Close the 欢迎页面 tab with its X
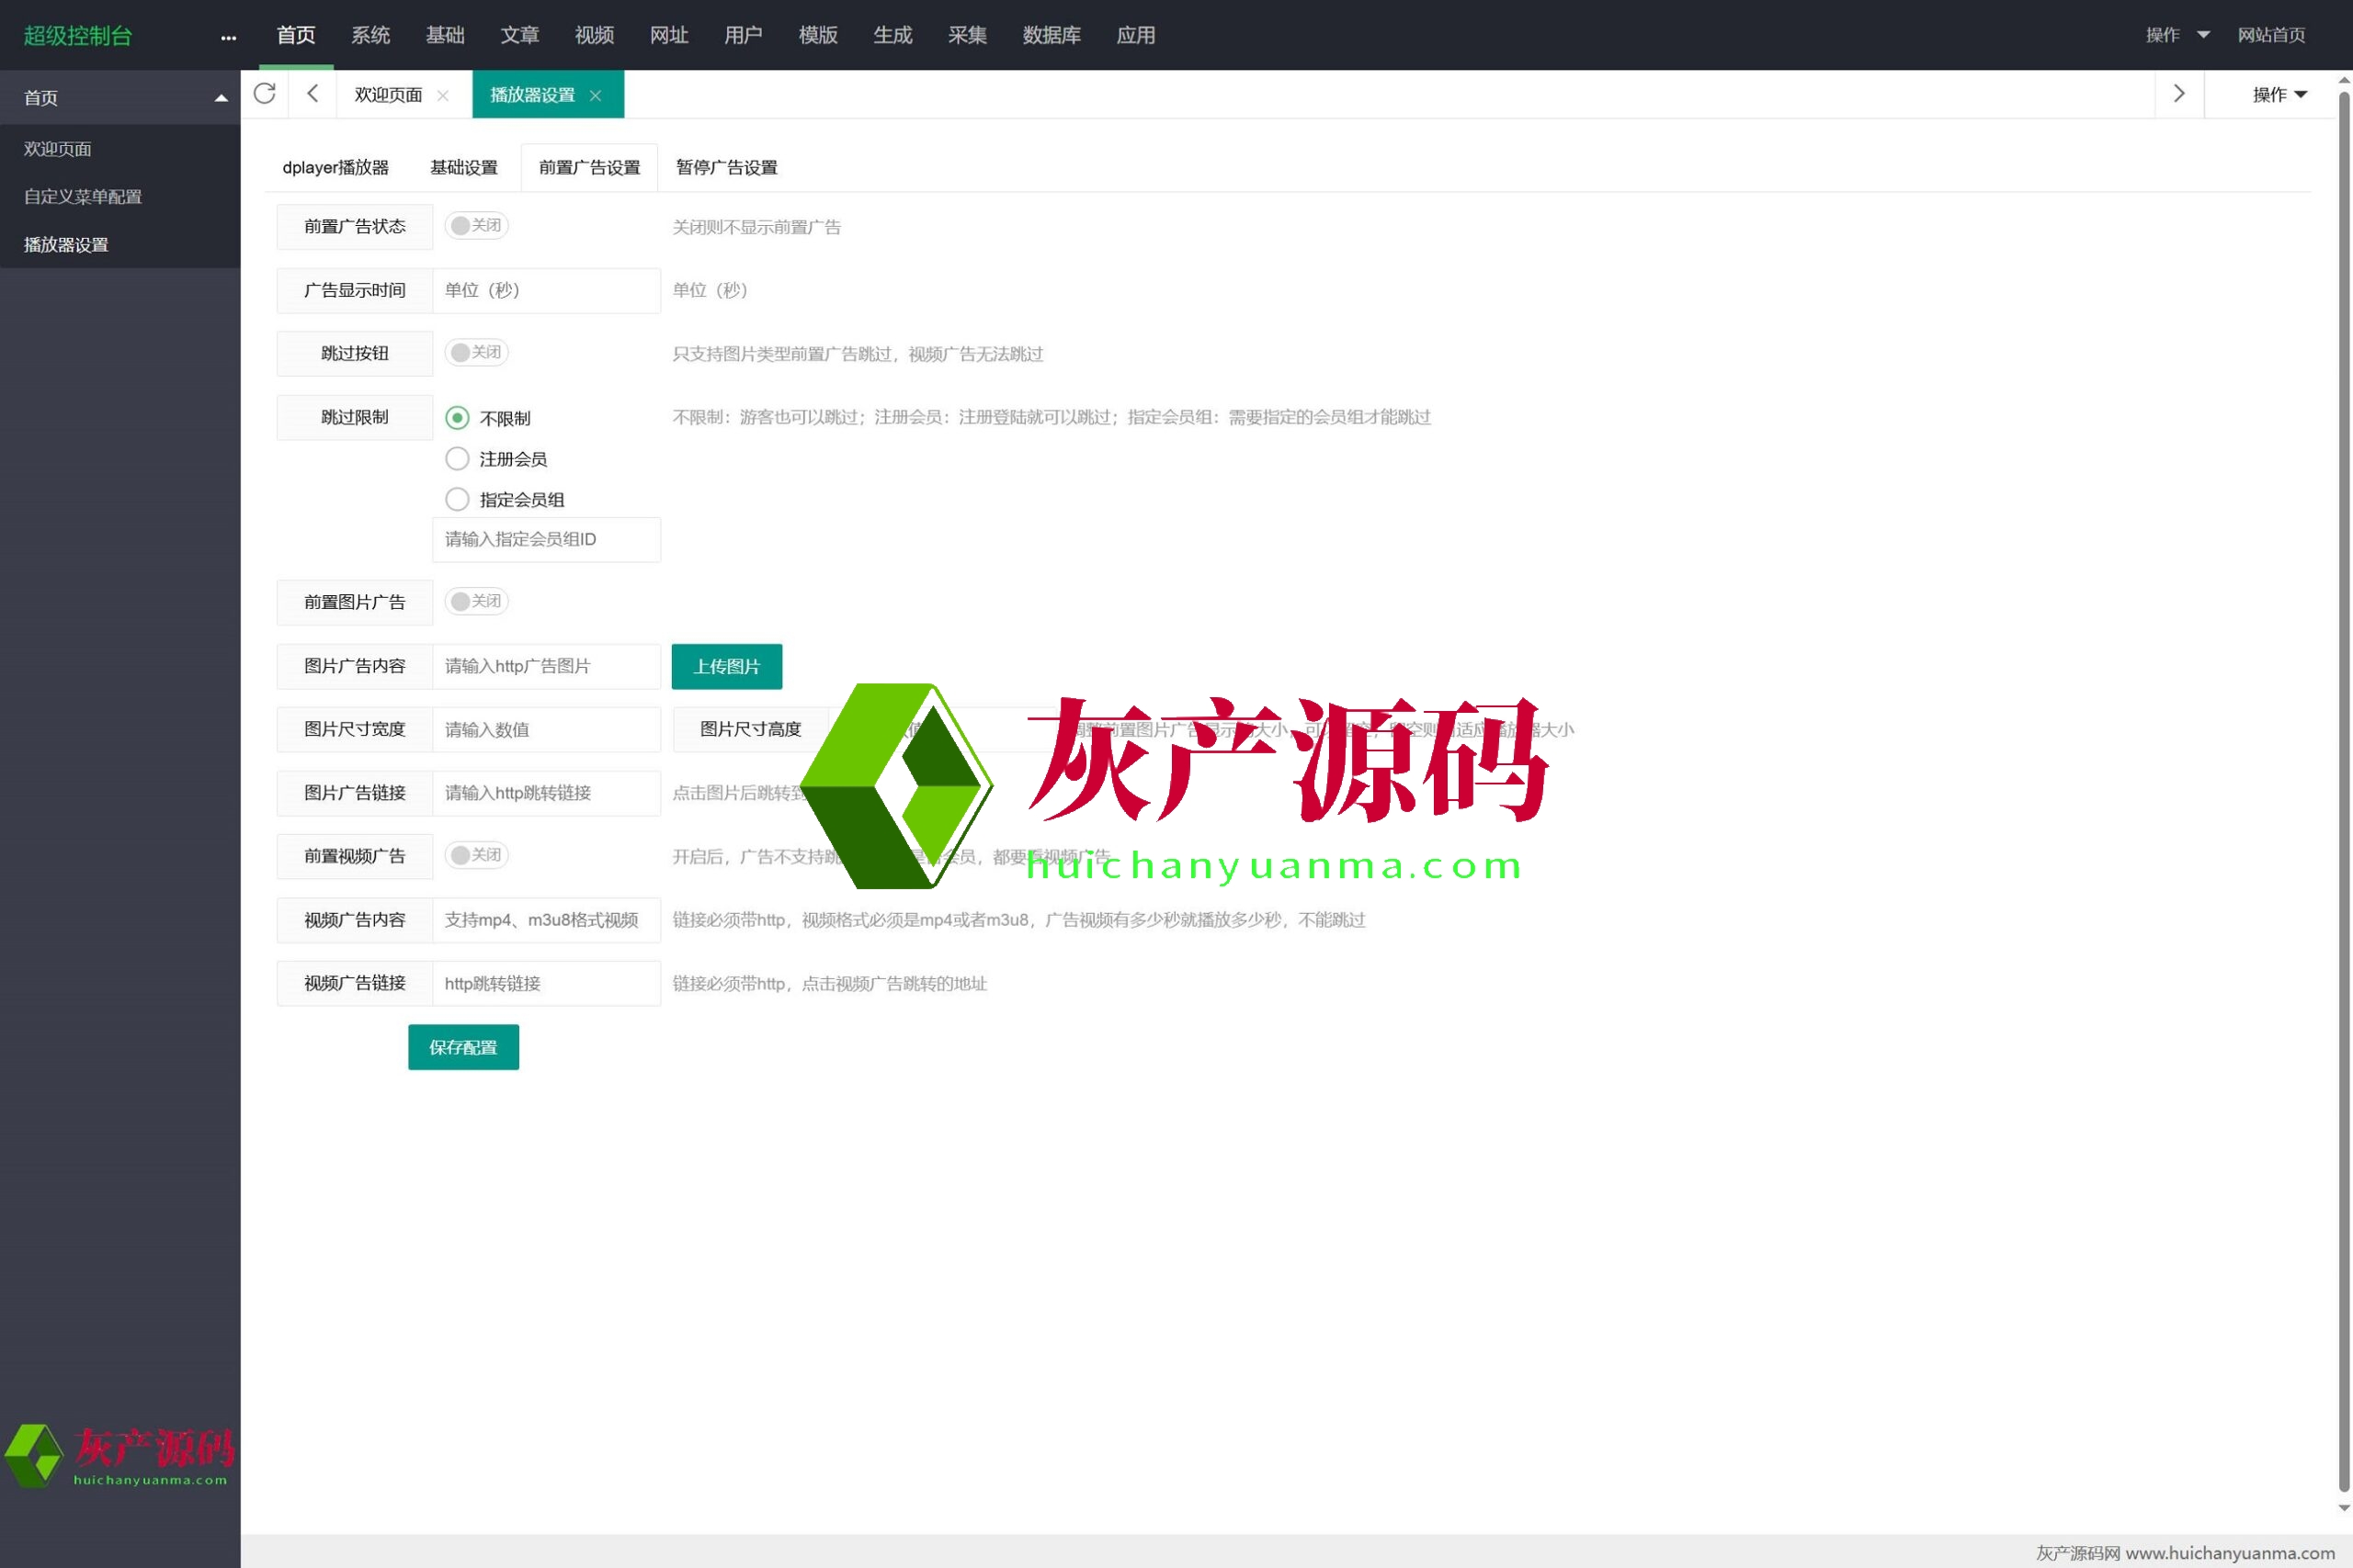This screenshot has height=1568, width=2353. tap(443, 96)
